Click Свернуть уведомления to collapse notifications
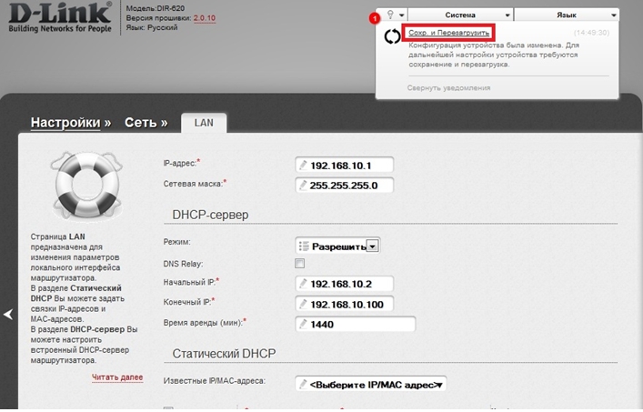This screenshot has width=643, height=412. coord(449,87)
